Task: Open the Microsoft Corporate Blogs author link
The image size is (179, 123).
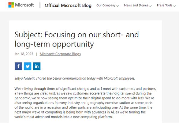Action: pos(60,54)
